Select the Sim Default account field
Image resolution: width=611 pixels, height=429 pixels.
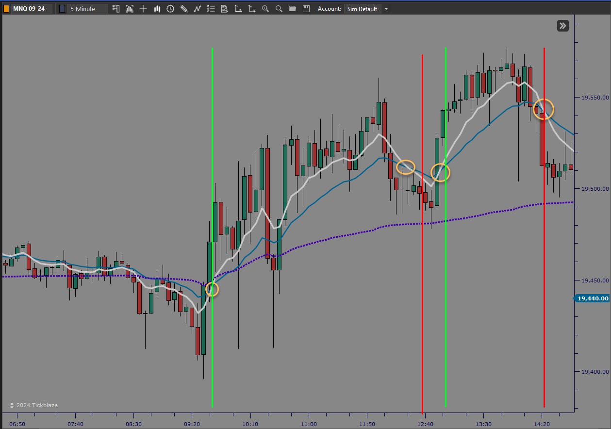click(362, 9)
